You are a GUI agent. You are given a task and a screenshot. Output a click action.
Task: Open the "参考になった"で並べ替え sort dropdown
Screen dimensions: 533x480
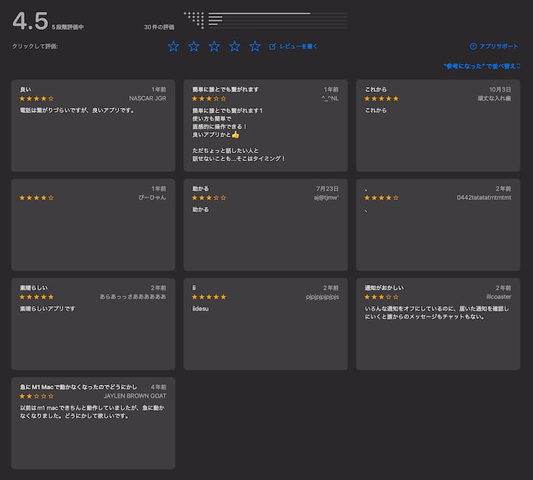481,66
